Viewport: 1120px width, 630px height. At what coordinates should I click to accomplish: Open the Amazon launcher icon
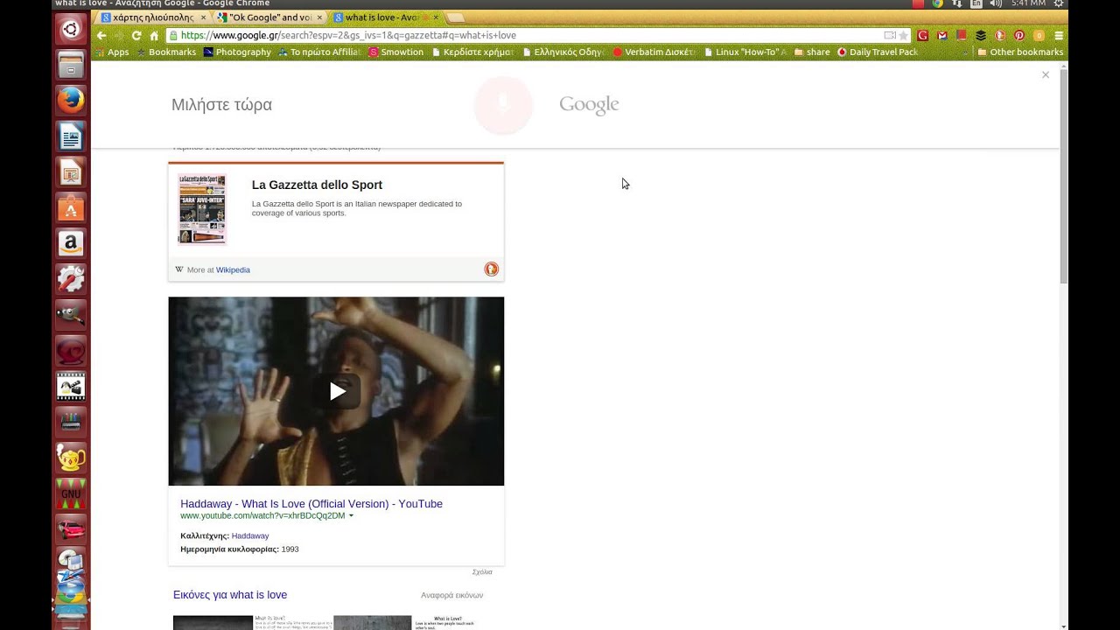(71, 243)
